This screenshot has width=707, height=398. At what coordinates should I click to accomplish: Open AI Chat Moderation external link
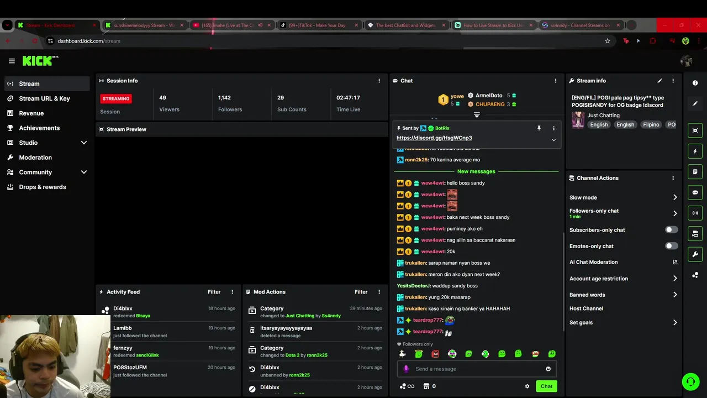coord(675,262)
